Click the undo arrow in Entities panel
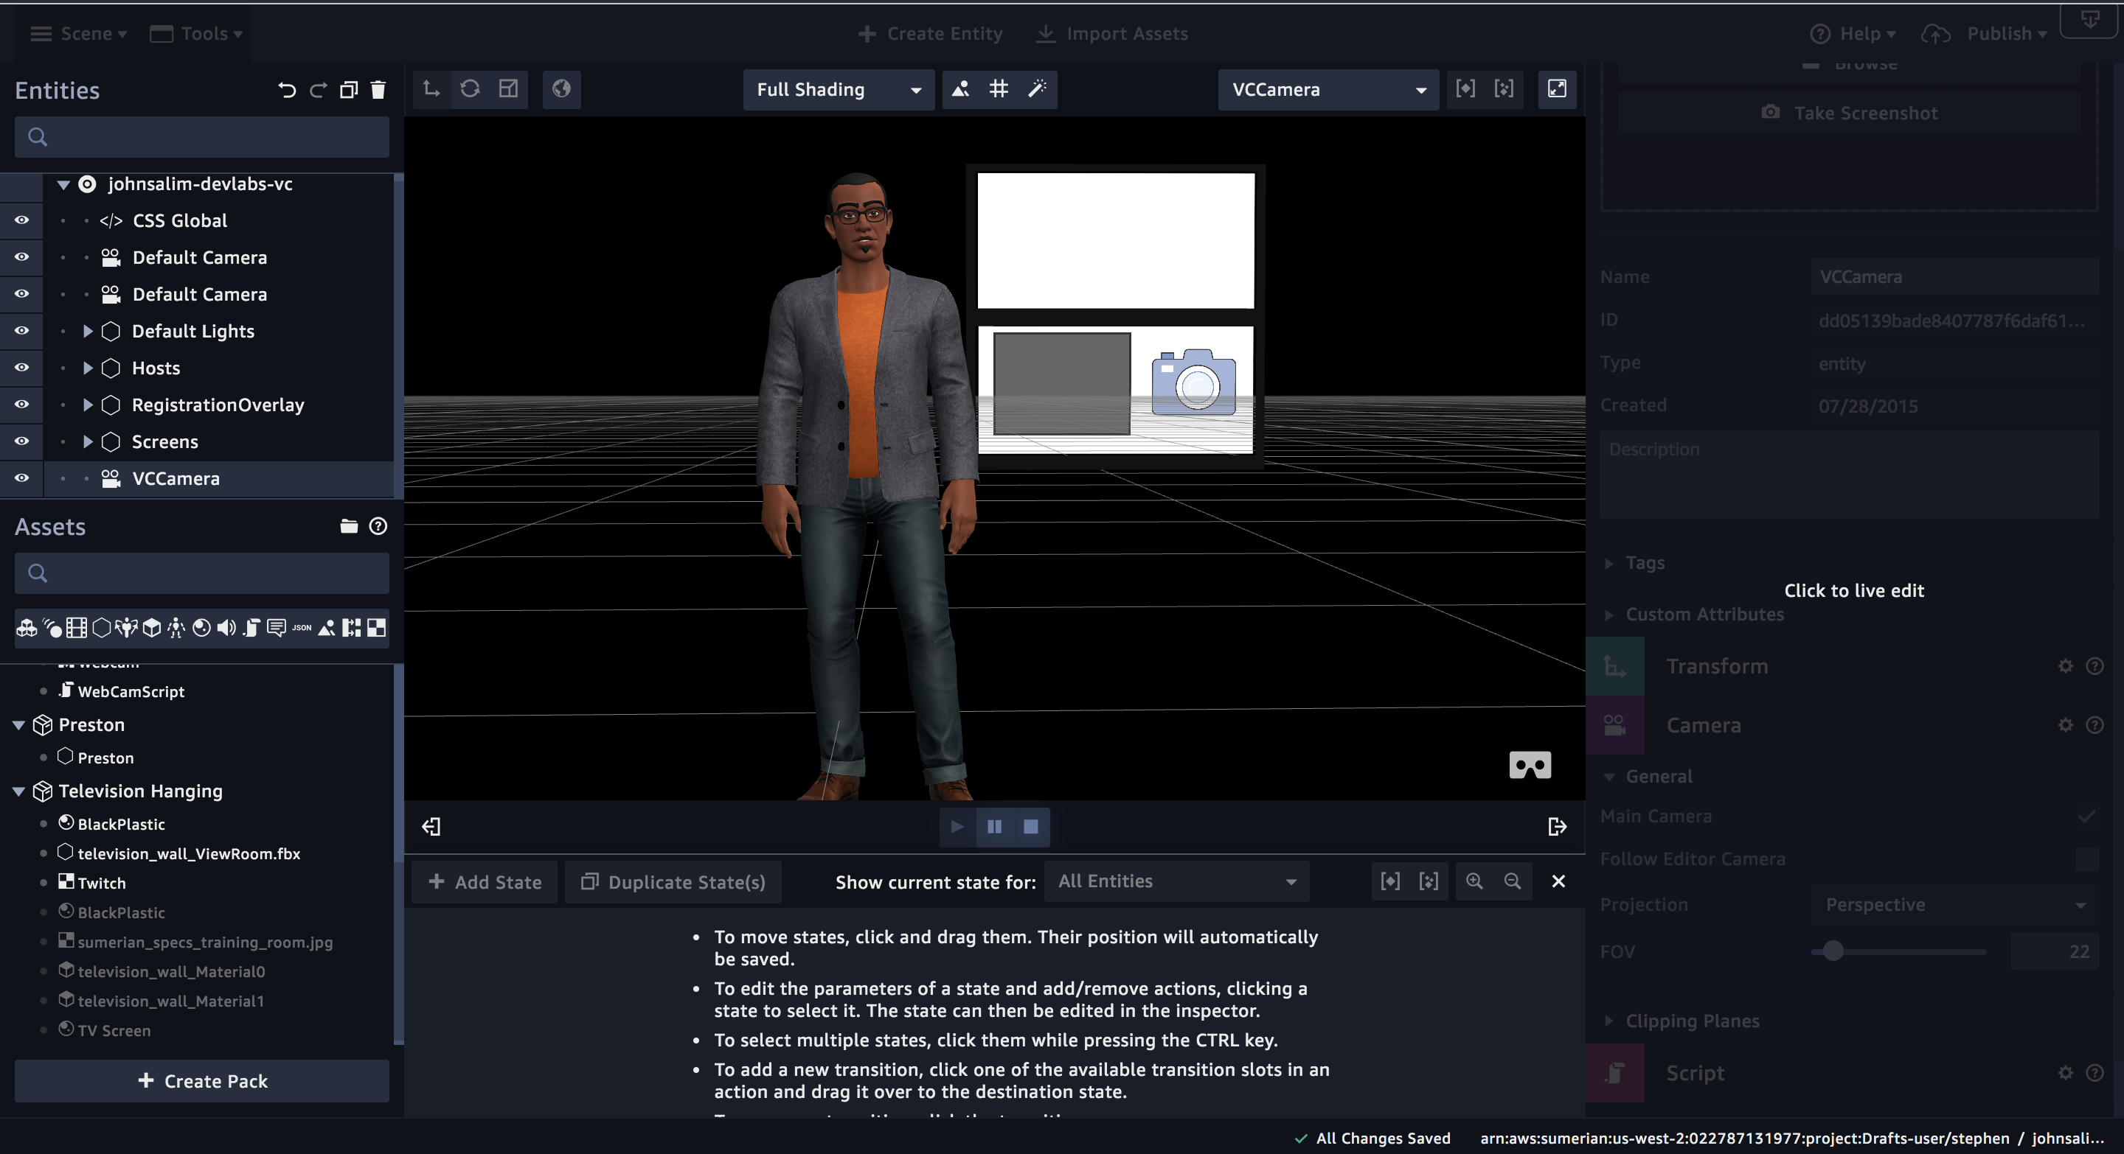The height and width of the screenshot is (1154, 2124). [x=286, y=90]
